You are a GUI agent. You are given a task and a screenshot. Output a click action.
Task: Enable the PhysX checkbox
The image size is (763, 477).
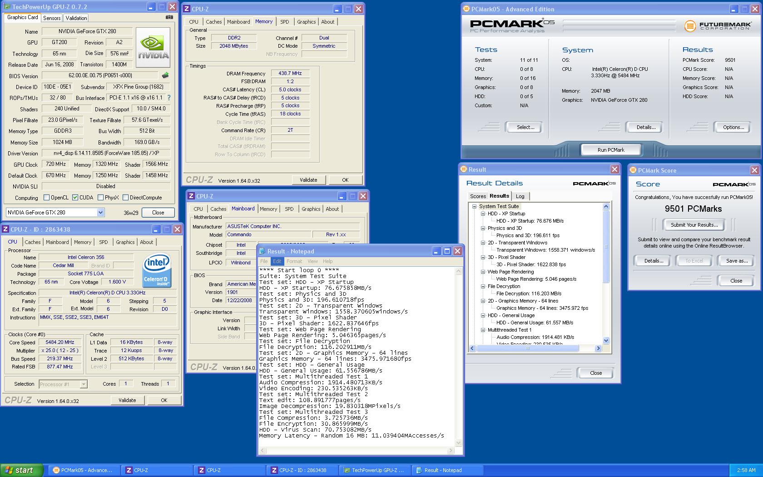tap(100, 198)
